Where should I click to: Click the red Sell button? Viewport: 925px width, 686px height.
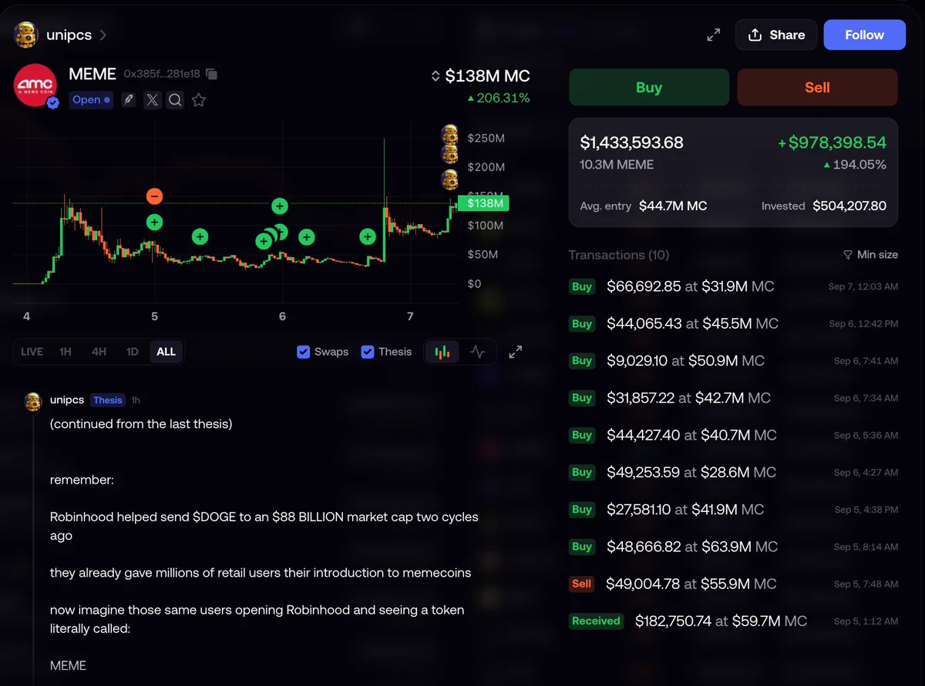pos(817,87)
